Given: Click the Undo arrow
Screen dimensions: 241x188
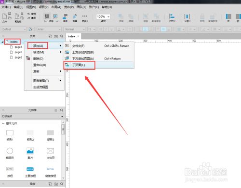Looking at the screenshot, I should pyautogui.click(x=28, y=14).
